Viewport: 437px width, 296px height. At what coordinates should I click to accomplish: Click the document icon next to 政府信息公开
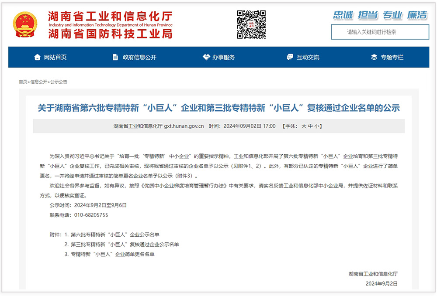[114, 57]
